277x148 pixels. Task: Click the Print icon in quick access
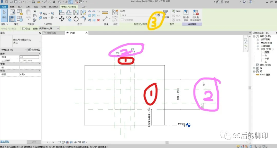[x=33, y=2]
